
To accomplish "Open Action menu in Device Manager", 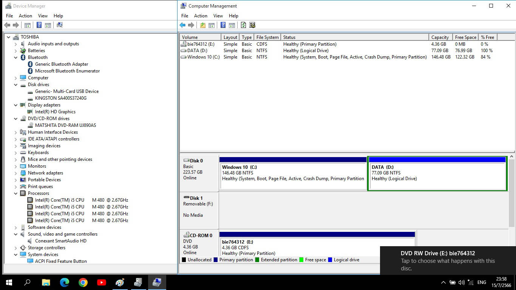I will tap(25, 16).
